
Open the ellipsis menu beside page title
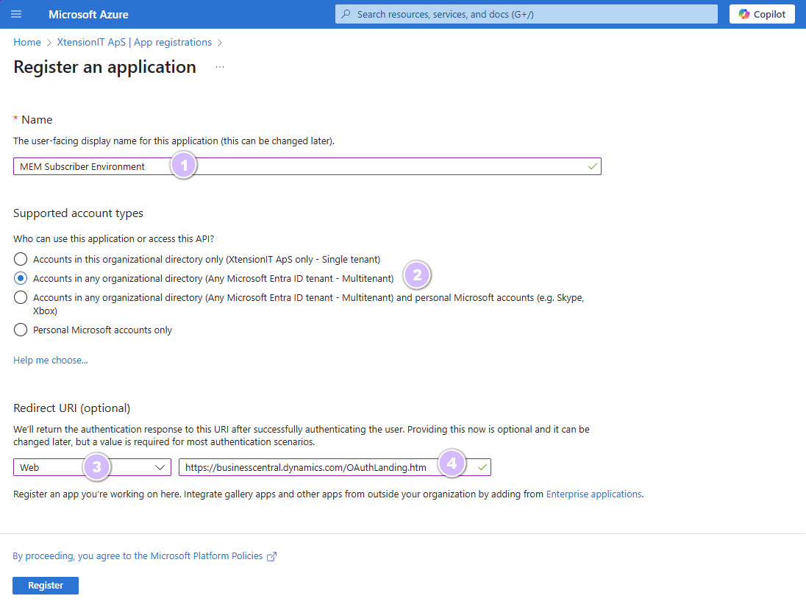tap(220, 67)
